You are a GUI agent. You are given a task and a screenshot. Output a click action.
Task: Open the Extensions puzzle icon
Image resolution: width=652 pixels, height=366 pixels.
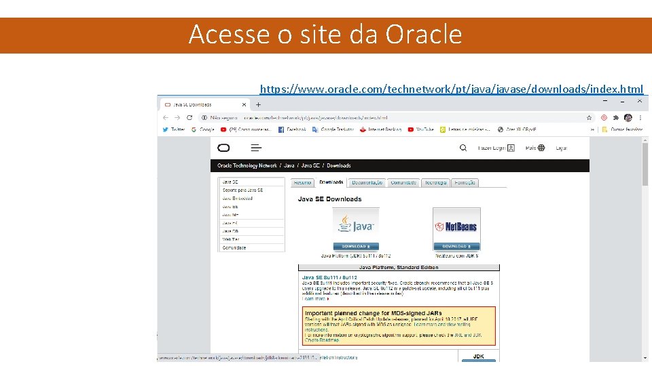(616, 118)
